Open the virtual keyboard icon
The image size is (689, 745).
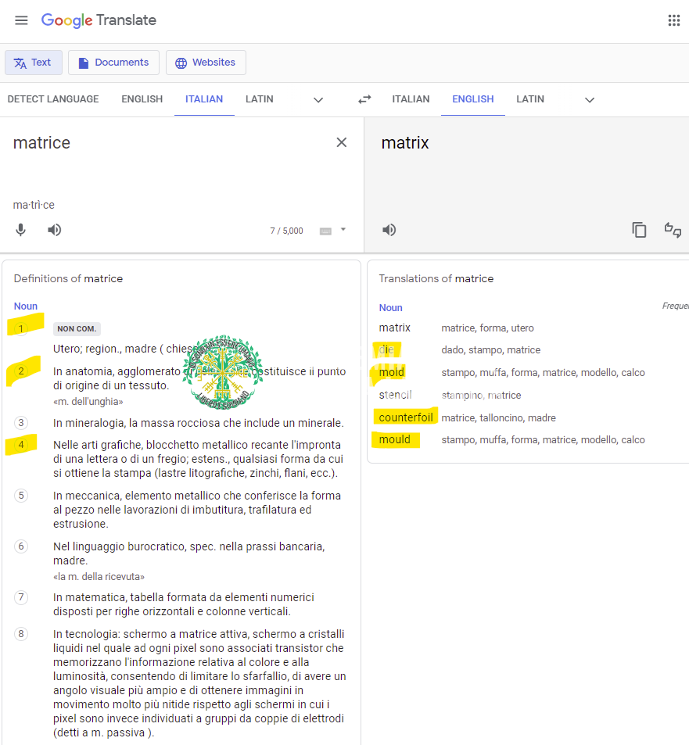(x=325, y=231)
